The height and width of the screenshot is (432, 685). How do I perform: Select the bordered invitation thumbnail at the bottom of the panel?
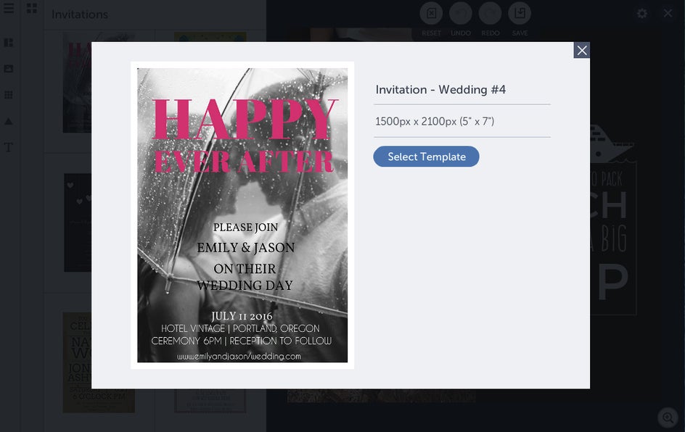[210, 401]
